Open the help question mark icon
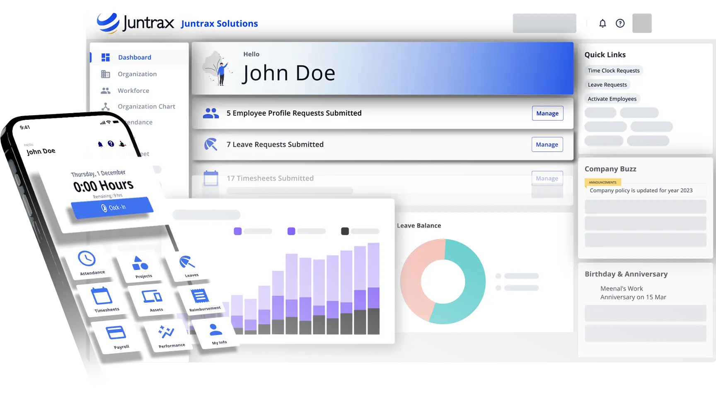 point(620,23)
